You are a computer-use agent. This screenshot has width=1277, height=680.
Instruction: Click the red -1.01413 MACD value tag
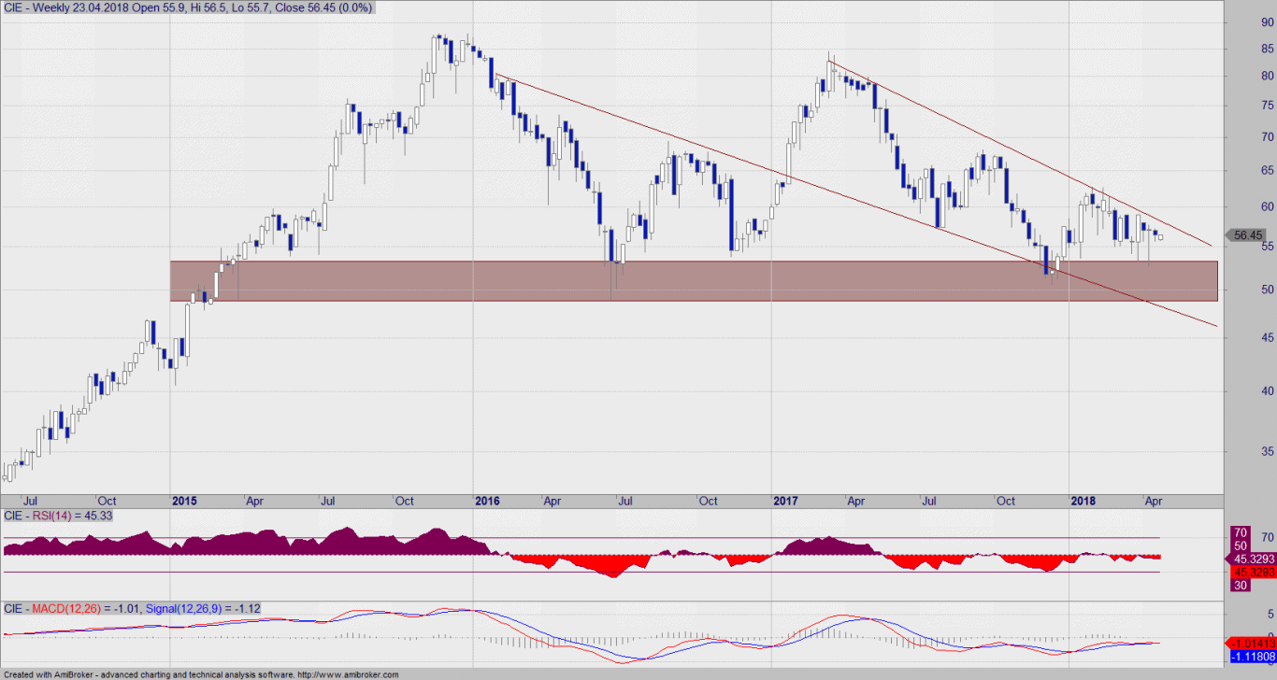click(x=1251, y=643)
